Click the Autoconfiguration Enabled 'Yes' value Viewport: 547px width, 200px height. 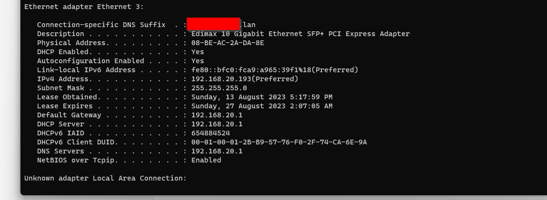tap(198, 61)
